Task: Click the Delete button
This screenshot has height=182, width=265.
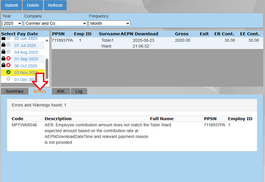Action: 33,5
